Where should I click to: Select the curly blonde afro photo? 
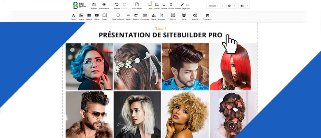pos(185,115)
